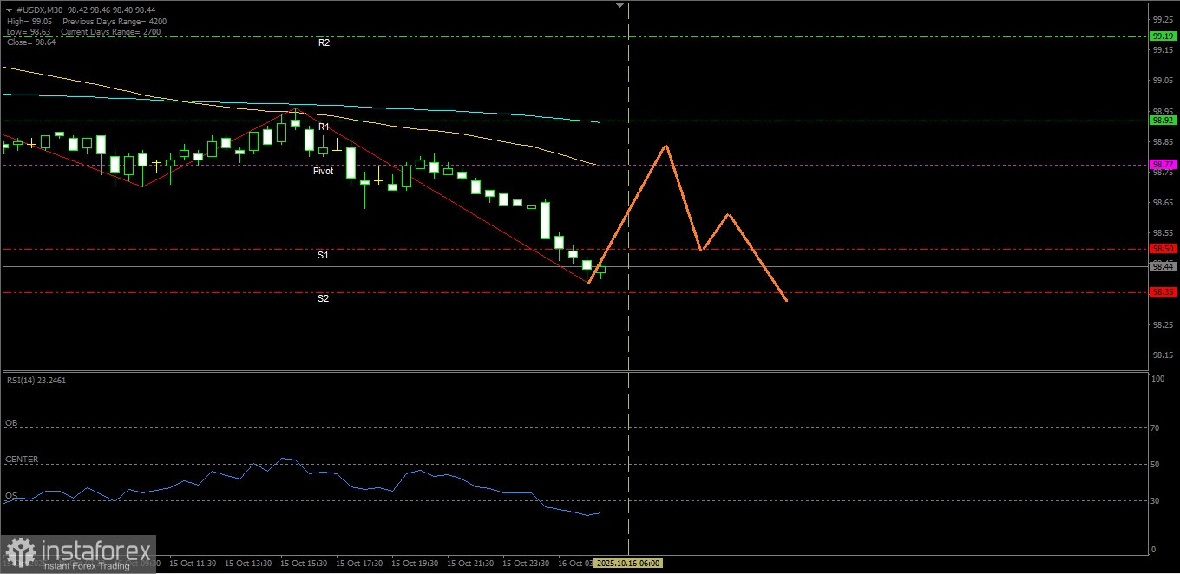Click the magenta 98.77 pivot price tag
This screenshot has width=1180, height=574.
pyautogui.click(x=1162, y=164)
